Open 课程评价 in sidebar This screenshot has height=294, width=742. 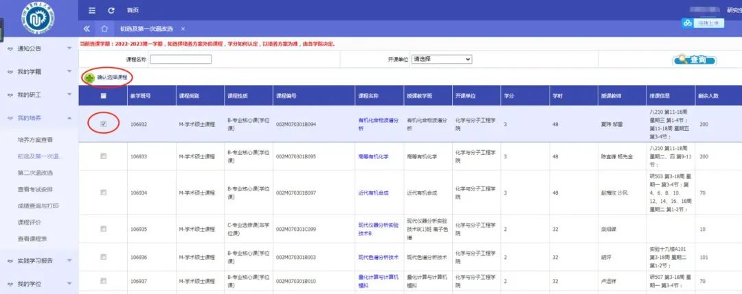coord(30,222)
